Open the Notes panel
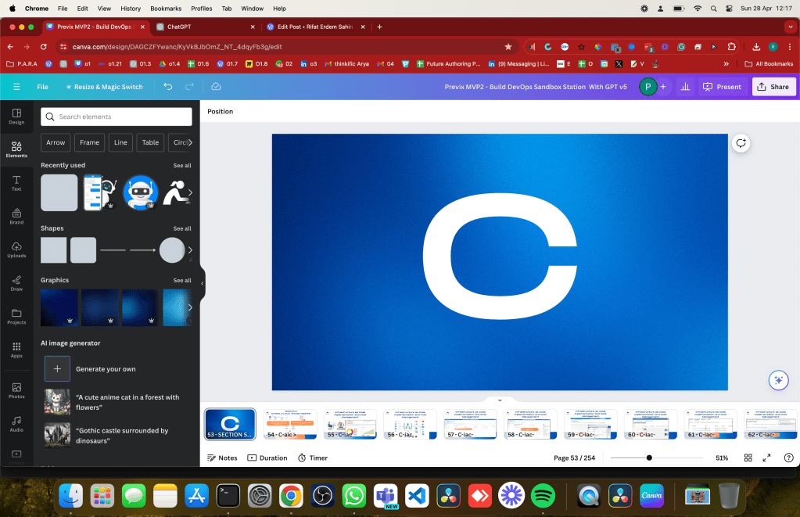 point(222,458)
